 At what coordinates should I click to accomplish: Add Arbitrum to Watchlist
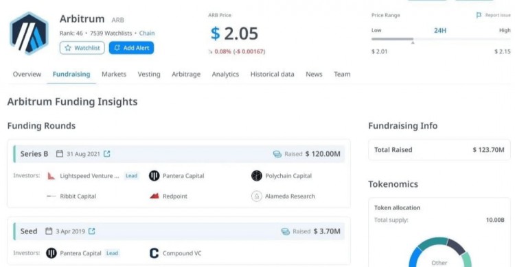(x=82, y=48)
